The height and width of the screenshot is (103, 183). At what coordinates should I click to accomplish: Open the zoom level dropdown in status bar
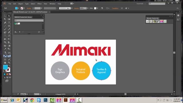point(27,94)
